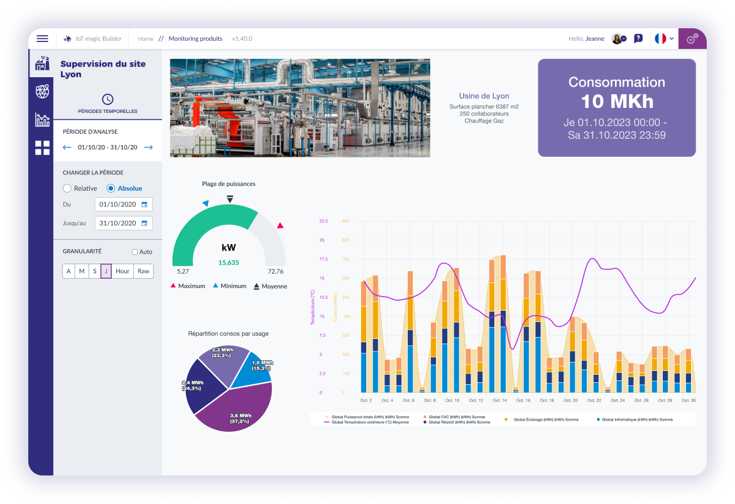Click the help question mark icon
This screenshot has height=504, width=735.
click(638, 38)
